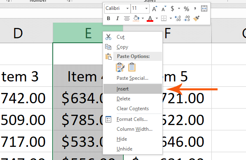Open Column Width dialog entry
This screenshot has width=246, height=160.
pos(133,129)
